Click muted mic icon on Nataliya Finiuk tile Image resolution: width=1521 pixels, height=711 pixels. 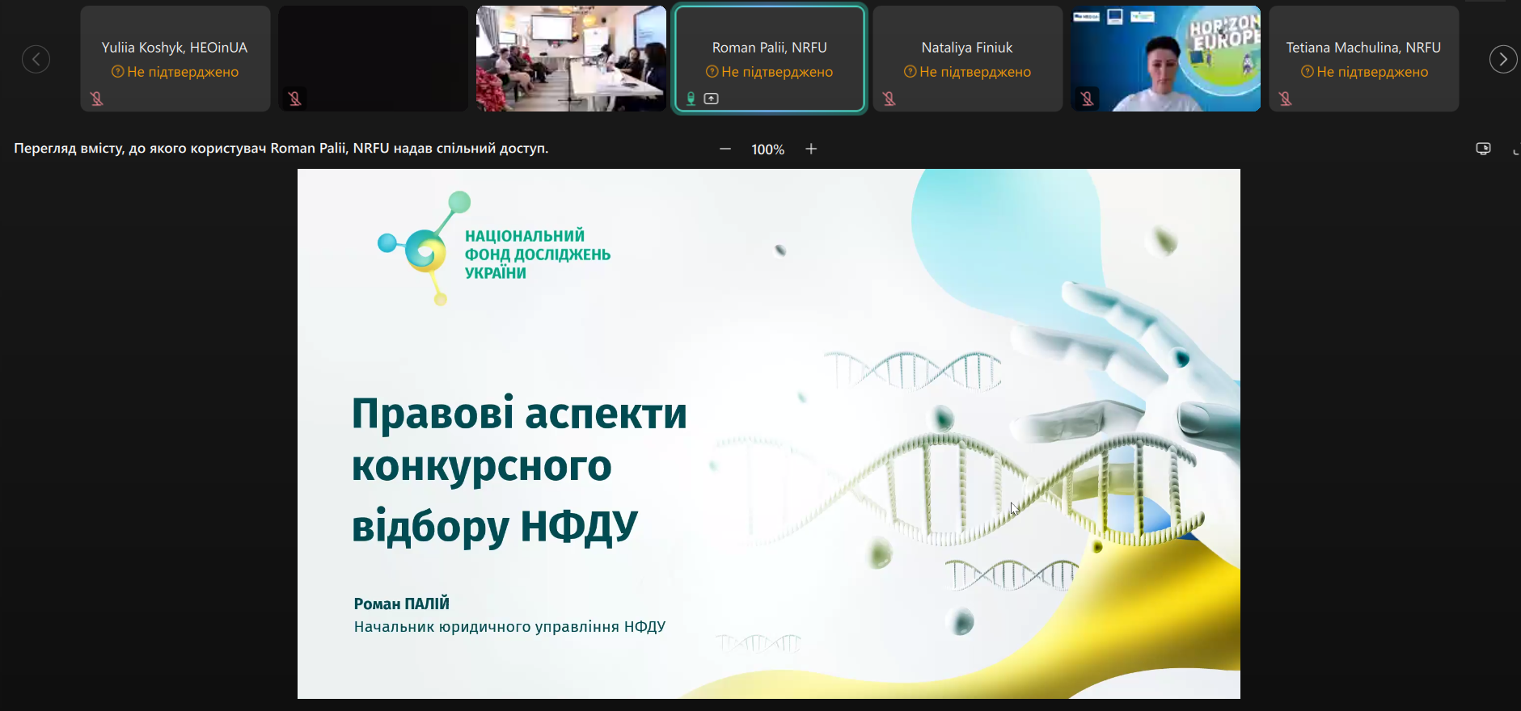coord(889,99)
